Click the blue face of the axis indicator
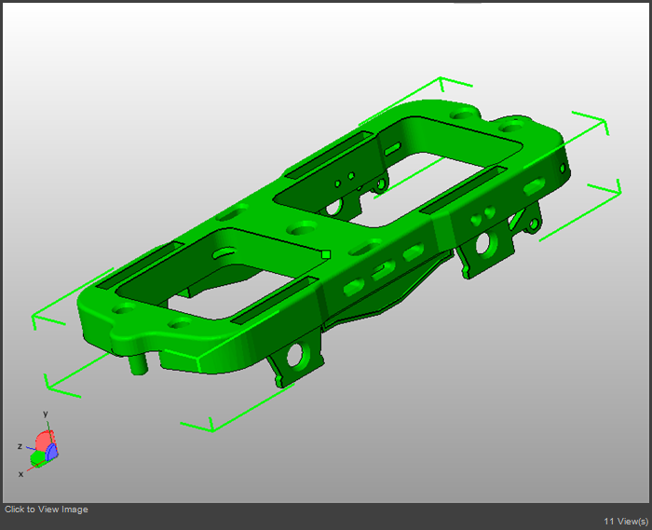The width and height of the screenshot is (652, 530). pyautogui.click(x=53, y=452)
